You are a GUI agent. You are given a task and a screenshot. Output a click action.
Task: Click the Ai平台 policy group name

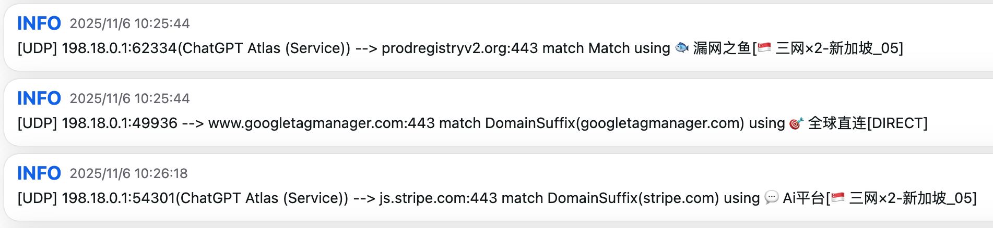[803, 198]
